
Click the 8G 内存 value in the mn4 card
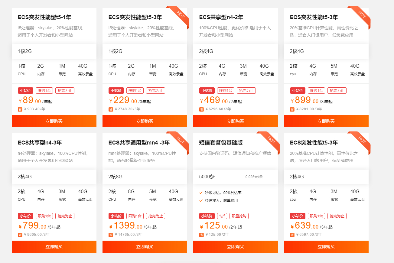point(131,191)
